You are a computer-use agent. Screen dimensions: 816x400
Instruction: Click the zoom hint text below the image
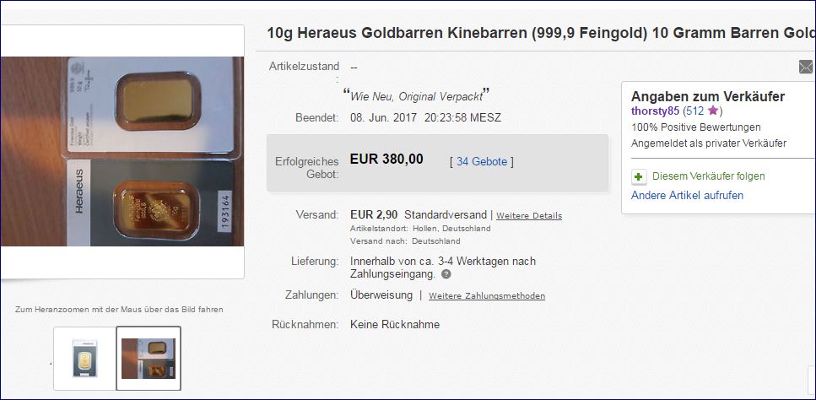pyautogui.click(x=119, y=310)
